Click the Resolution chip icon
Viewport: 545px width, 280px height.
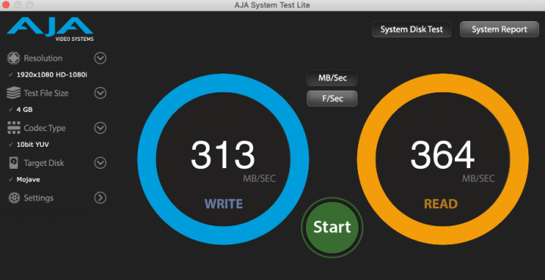point(13,58)
